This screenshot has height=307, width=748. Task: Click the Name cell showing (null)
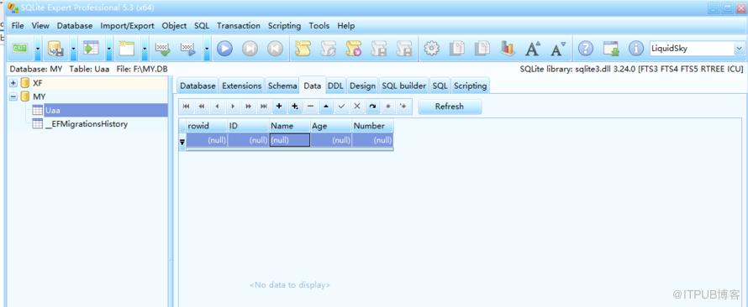(x=290, y=140)
